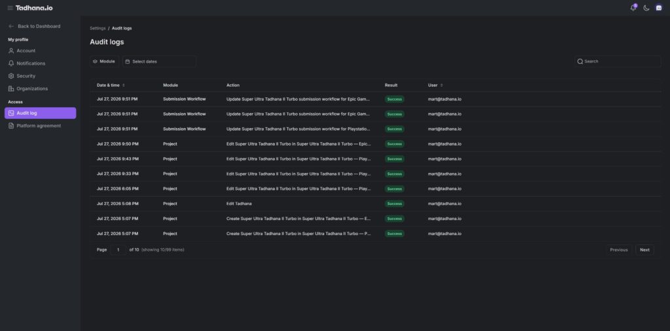Click the Notifications bell icon in sidebar
The height and width of the screenshot is (331, 670).
11,63
